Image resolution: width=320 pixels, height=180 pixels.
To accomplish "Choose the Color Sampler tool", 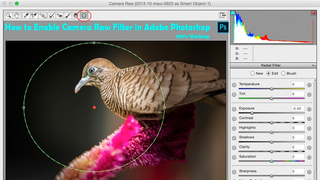I will point(34,15).
